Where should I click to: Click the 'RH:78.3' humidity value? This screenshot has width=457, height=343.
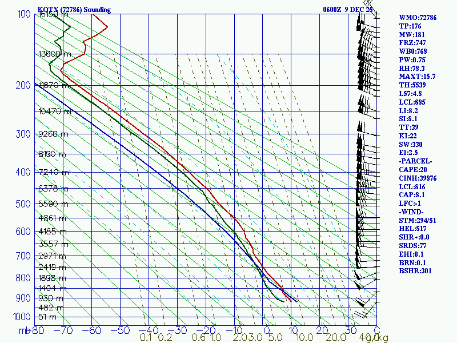(x=412, y=69)
